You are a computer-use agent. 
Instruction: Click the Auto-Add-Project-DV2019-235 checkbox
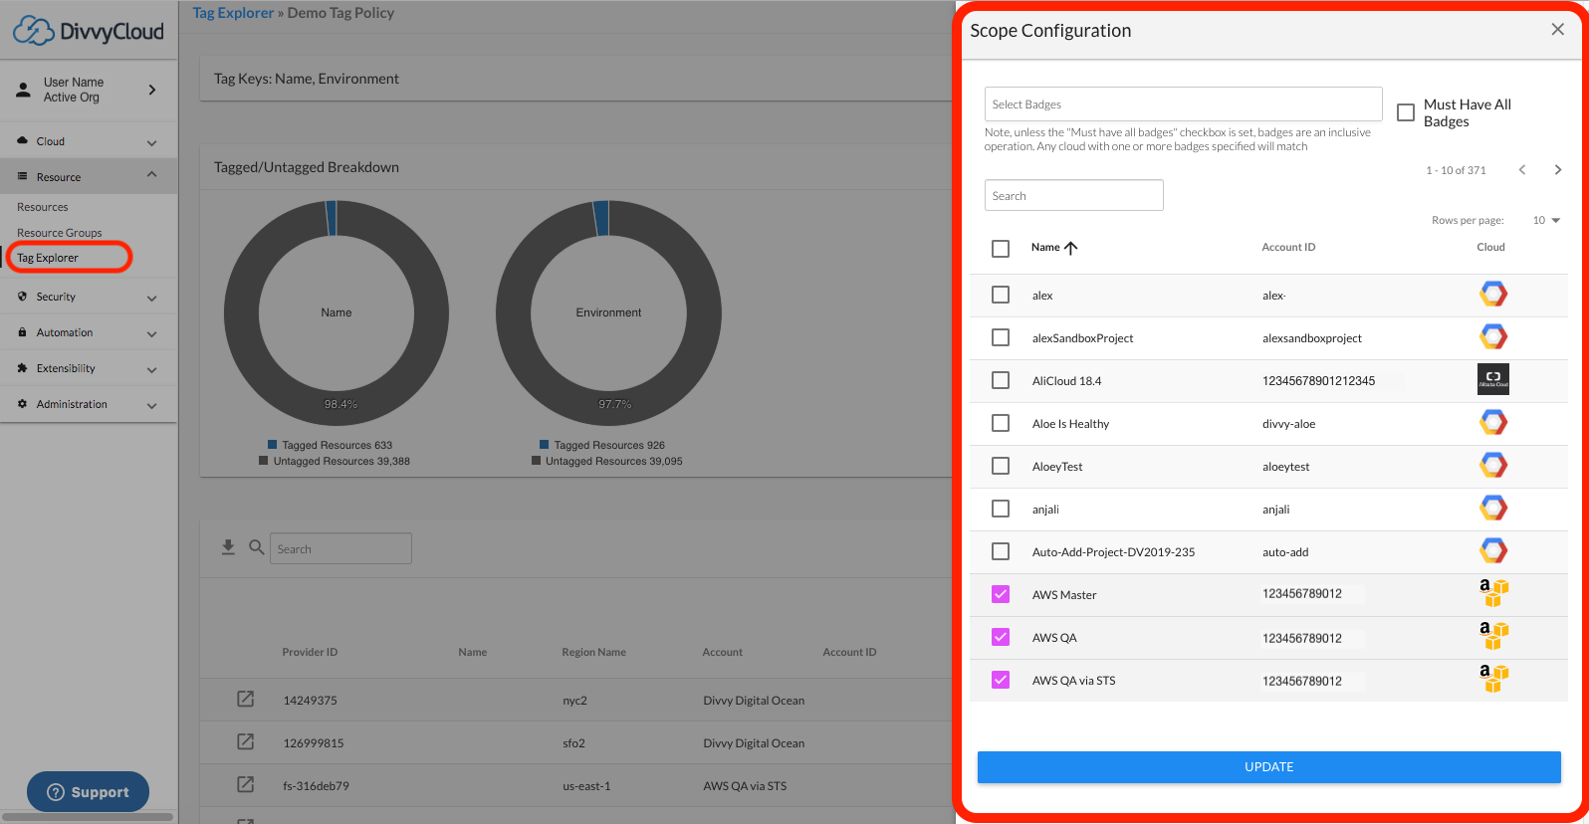click(1001, 551)
